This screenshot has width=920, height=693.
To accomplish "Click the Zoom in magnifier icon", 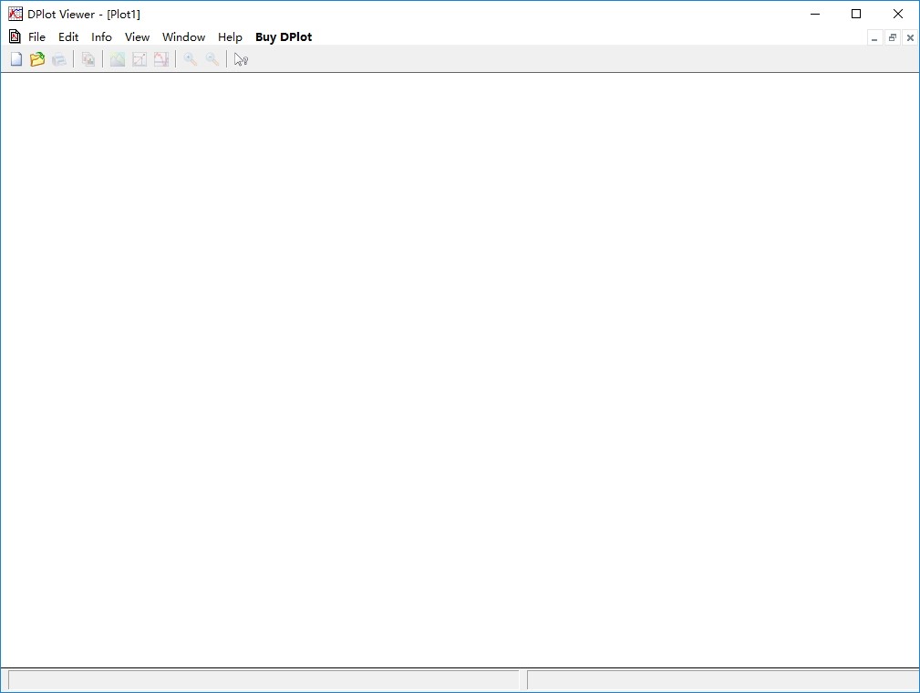I will (190, 59).
